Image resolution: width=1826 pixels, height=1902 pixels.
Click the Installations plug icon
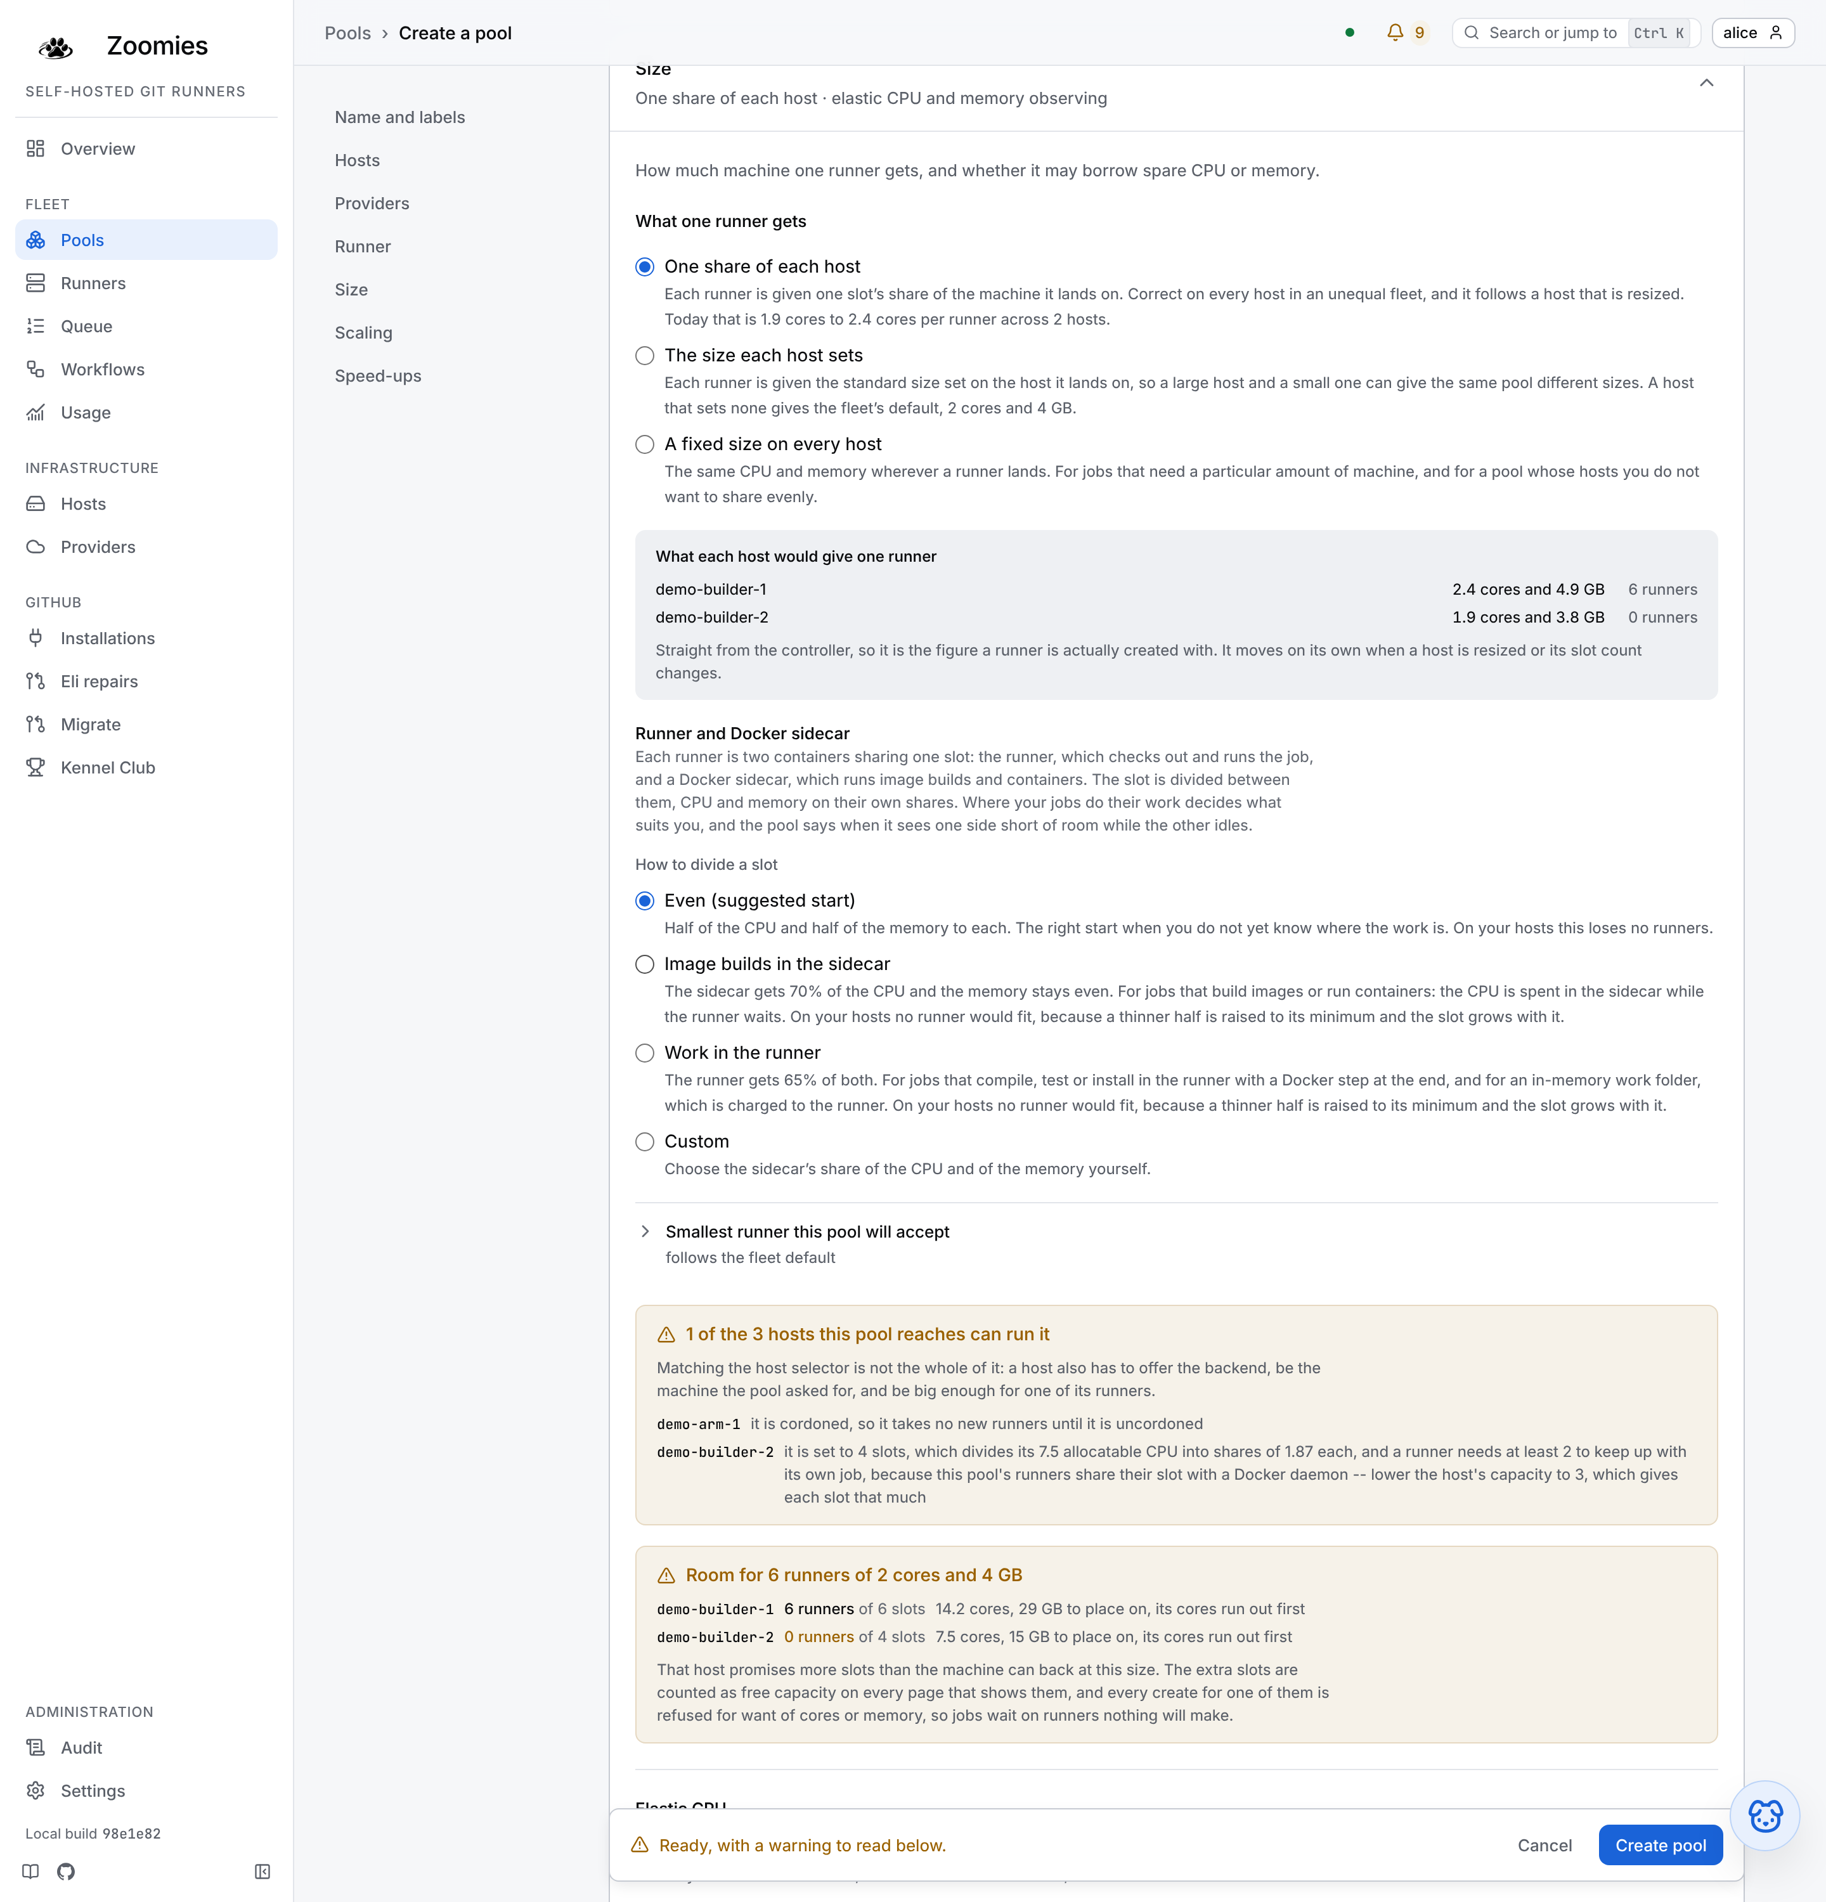point(36,638)
